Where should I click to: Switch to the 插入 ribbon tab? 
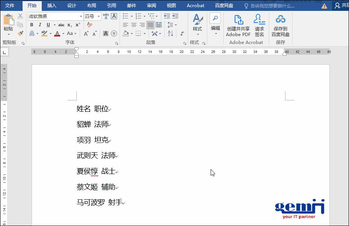[52, 6]
